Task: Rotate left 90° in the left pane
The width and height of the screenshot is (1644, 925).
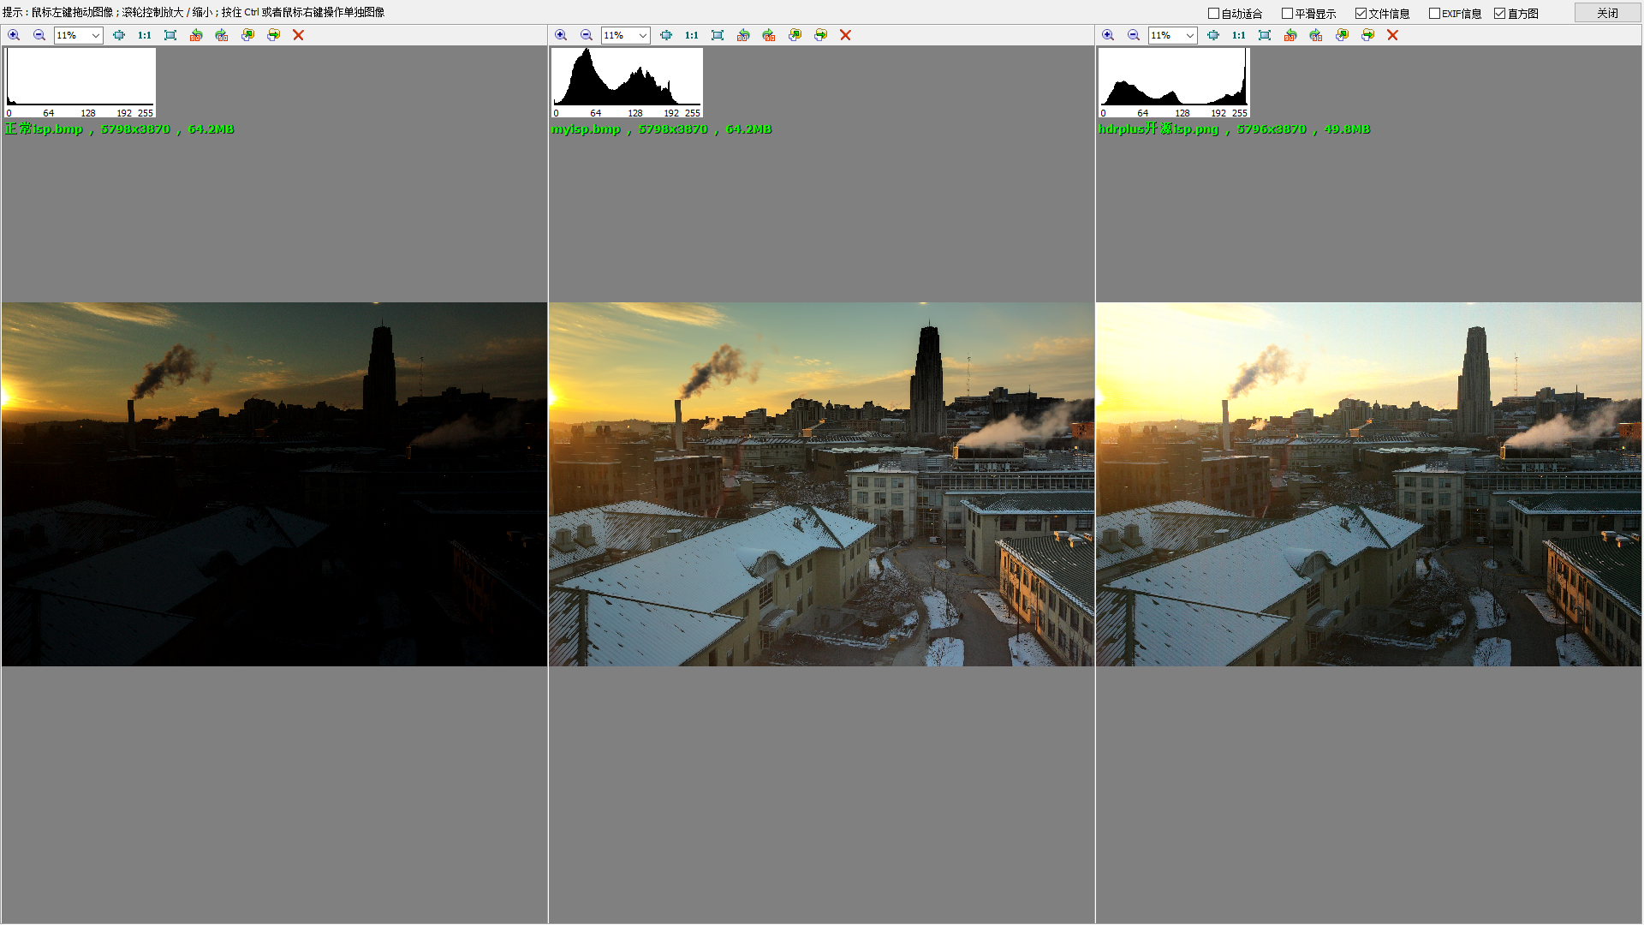Action: 196,35
